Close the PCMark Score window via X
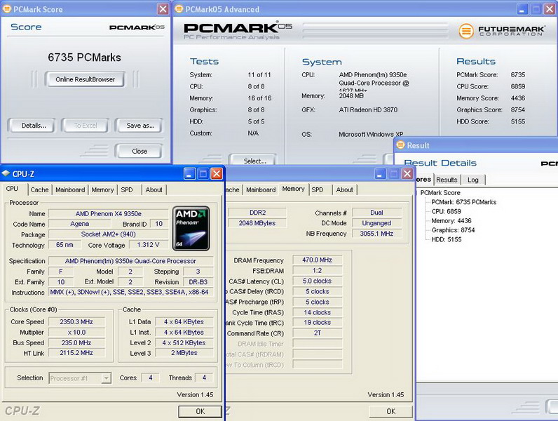This screenshot has height=421, width=558. pos(163,9)
